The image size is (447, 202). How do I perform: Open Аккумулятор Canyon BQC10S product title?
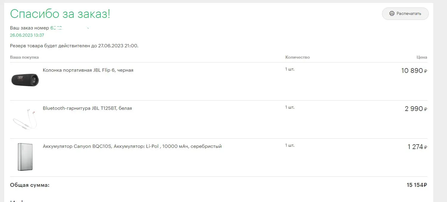[x=132, y=146]
